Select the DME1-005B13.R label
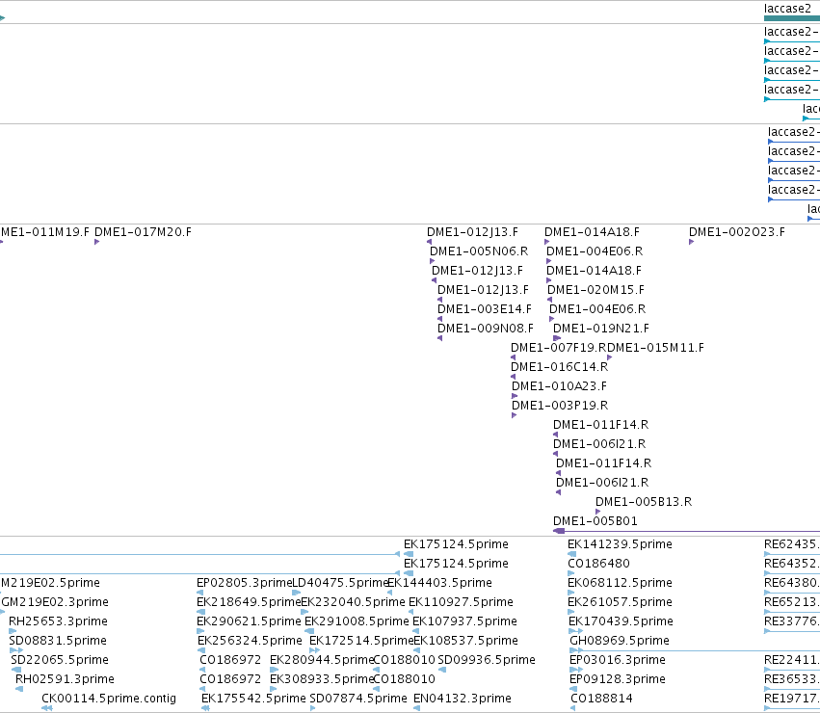This screenshot has height=713, width=820. click(x=644, y=502)
